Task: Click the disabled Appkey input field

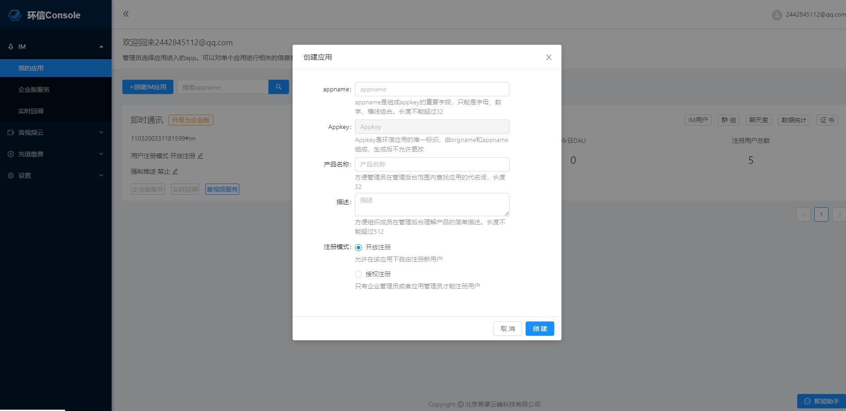Action: (x=432, y=127)
